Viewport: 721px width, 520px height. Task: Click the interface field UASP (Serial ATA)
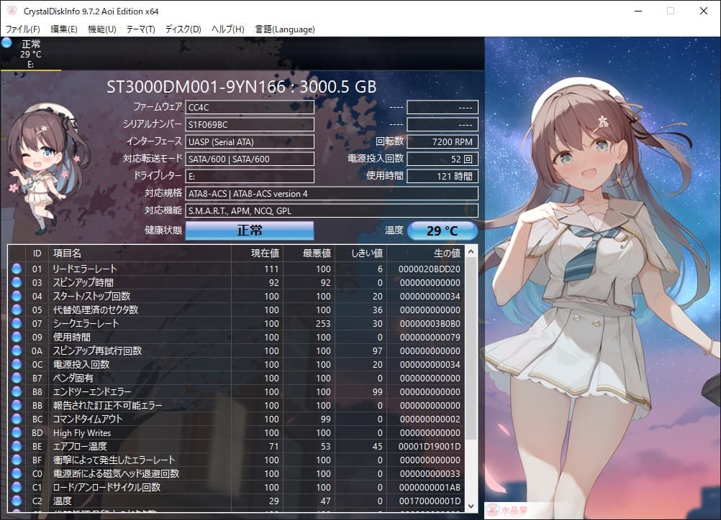point(250,141)
